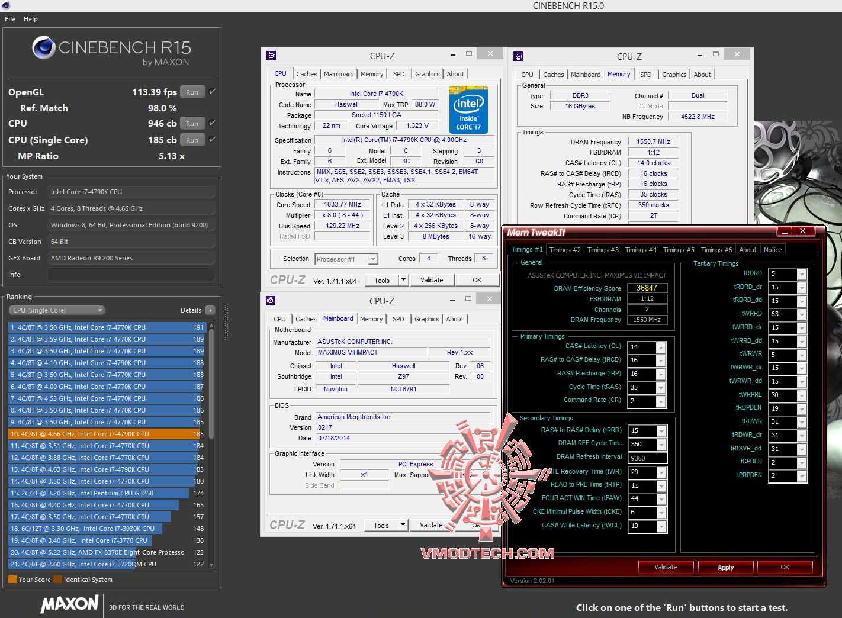
Task: Open the Cycle Time (tRAS) dropdown in Mem TweakIt
Action: point(661,387)
